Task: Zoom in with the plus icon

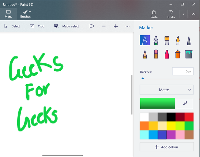Action: click(x=116, y=27)
